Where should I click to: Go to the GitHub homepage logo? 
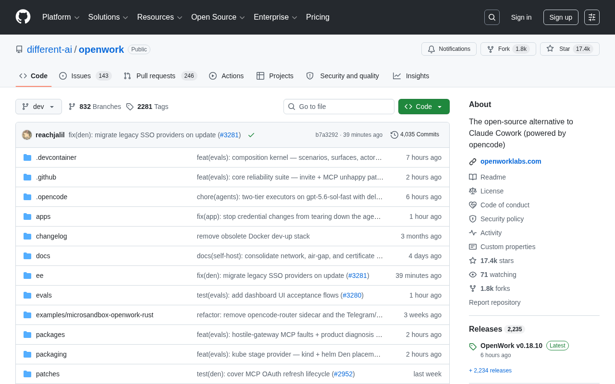point(23,17)
